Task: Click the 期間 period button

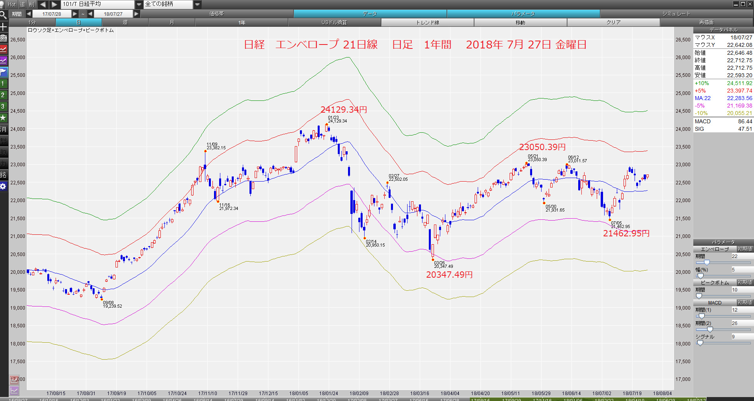Action: tap(17, 14)
